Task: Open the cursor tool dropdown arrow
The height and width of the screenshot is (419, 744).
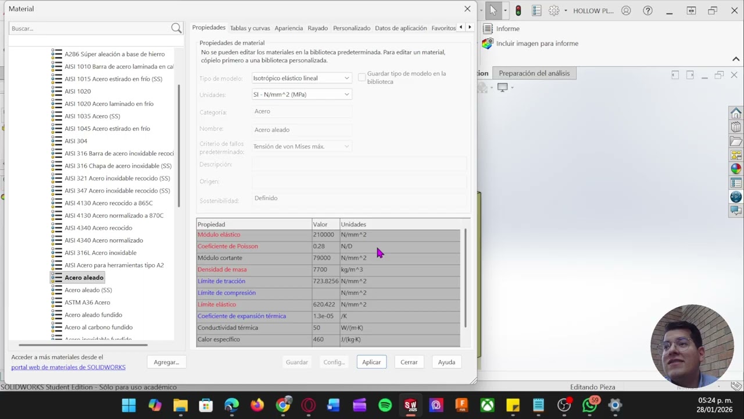Action: 505,10
